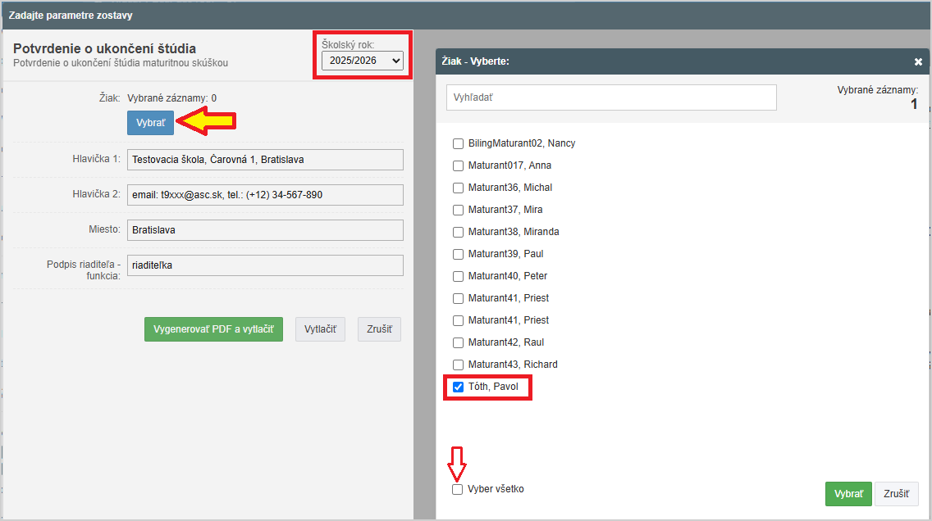This screenshot has height=521, width=932.
Task: Open the Školský rok dropdown
Action: [362, 61]
